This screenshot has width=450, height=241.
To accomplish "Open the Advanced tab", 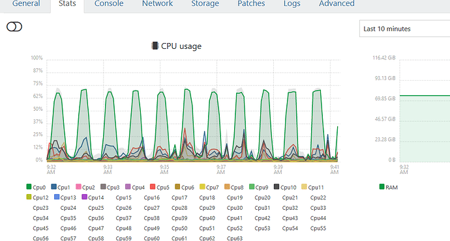I will pos(337,4).
